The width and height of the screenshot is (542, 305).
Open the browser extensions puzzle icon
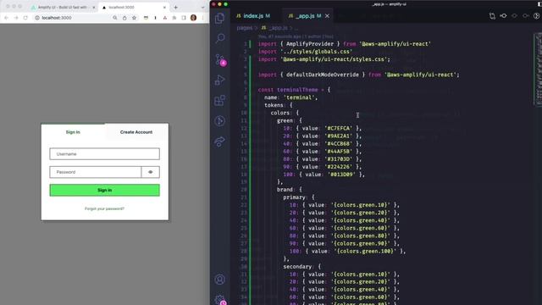pyautogui.click(x=174, y=18)
